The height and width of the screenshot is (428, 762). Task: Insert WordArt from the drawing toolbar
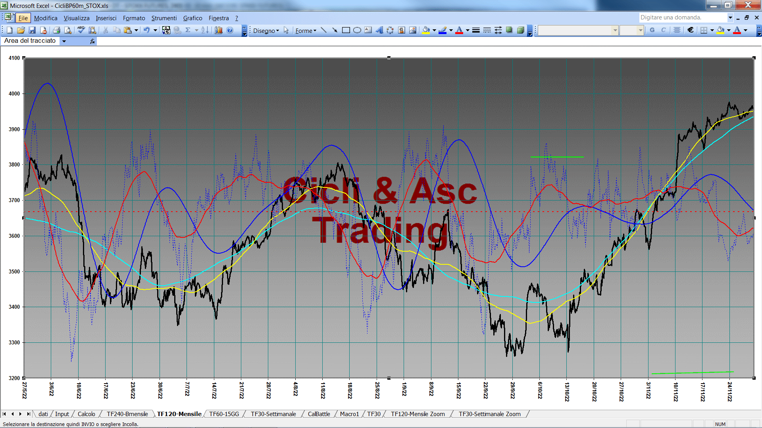click(379, 30)
